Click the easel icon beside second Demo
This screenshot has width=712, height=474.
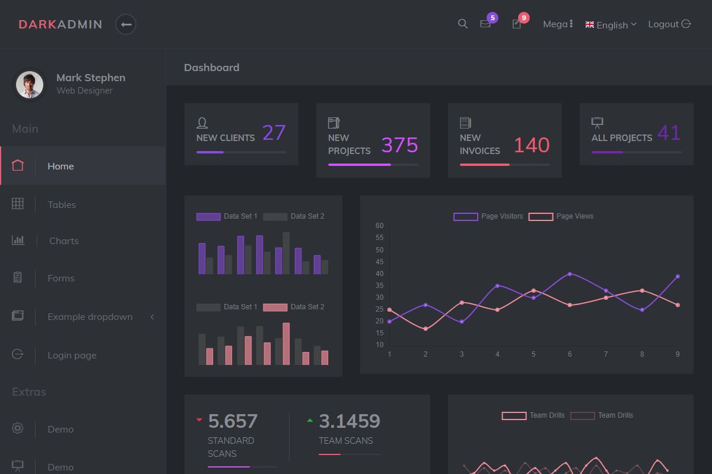tap(18, 466)
